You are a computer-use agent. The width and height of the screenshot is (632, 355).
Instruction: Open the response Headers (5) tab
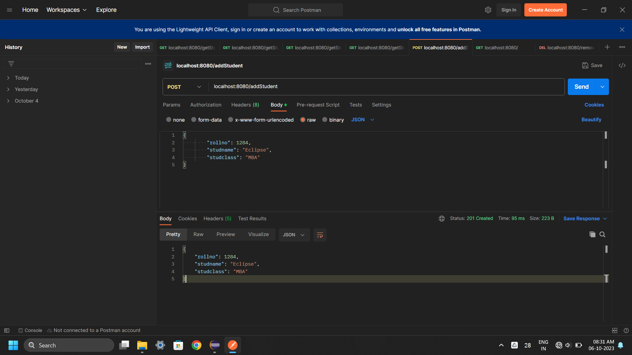pos(217,219)
